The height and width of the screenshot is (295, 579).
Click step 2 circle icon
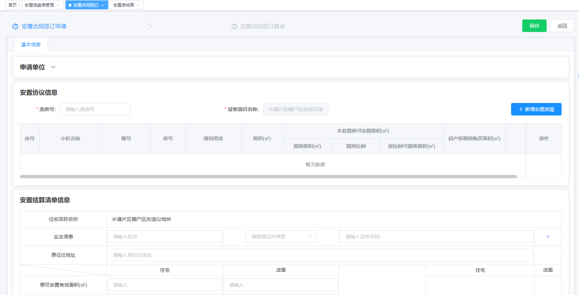point(234,26)
